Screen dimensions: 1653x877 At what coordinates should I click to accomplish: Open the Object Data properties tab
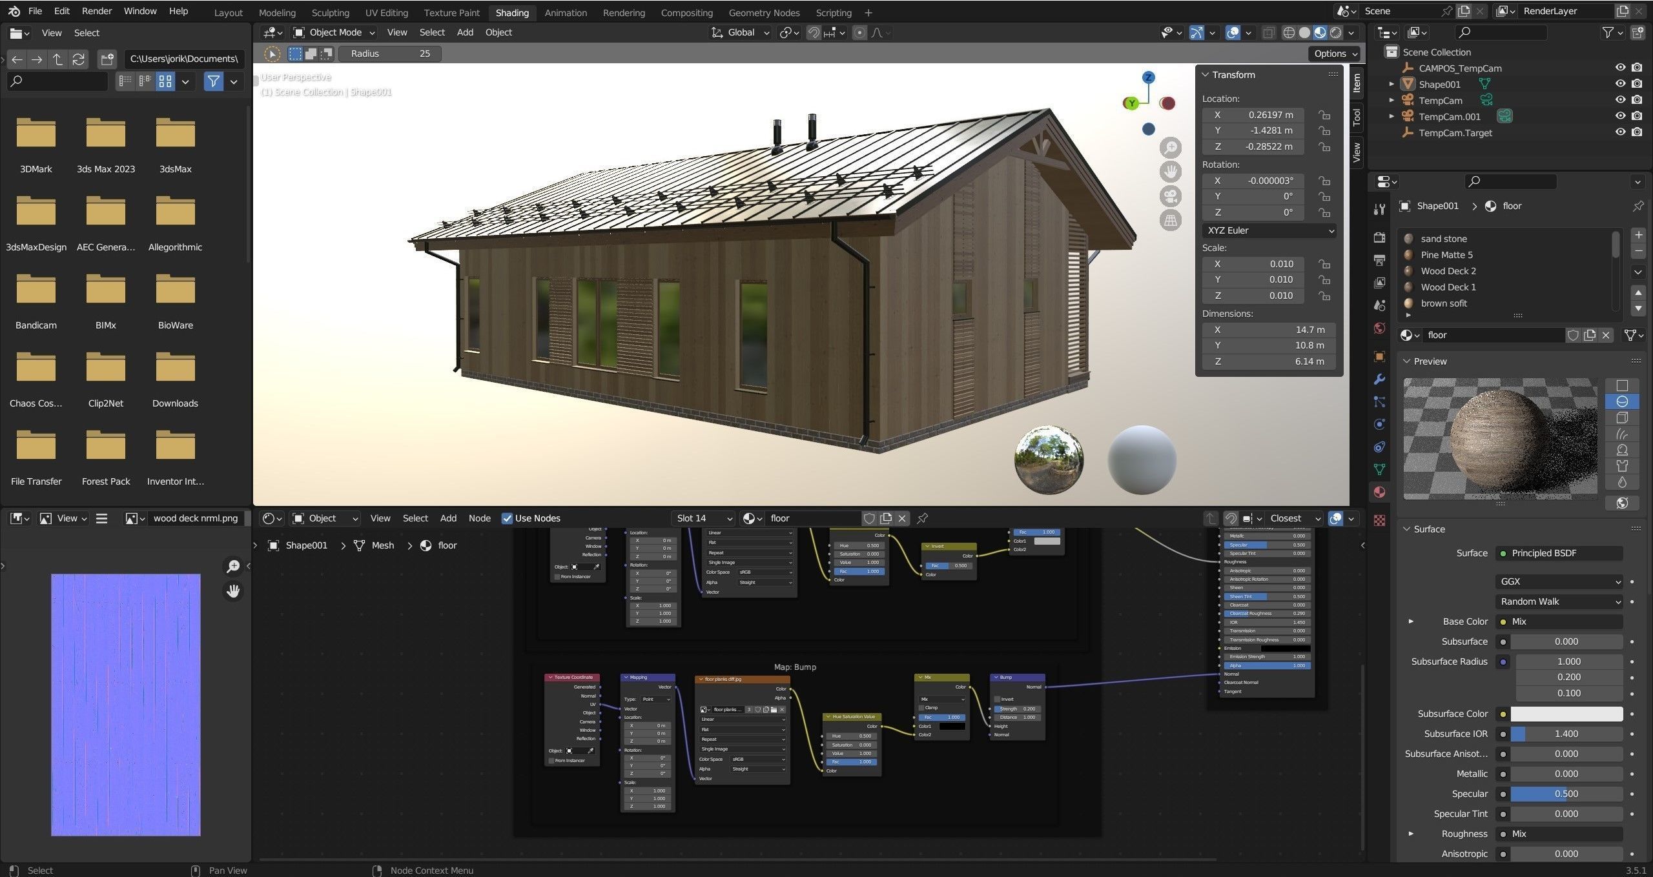[x=1379, y=469]
